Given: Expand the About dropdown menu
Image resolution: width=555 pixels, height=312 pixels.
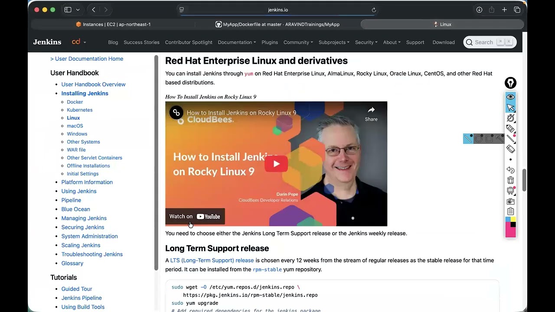Looking at the screenshot, I should coord(392,42).
